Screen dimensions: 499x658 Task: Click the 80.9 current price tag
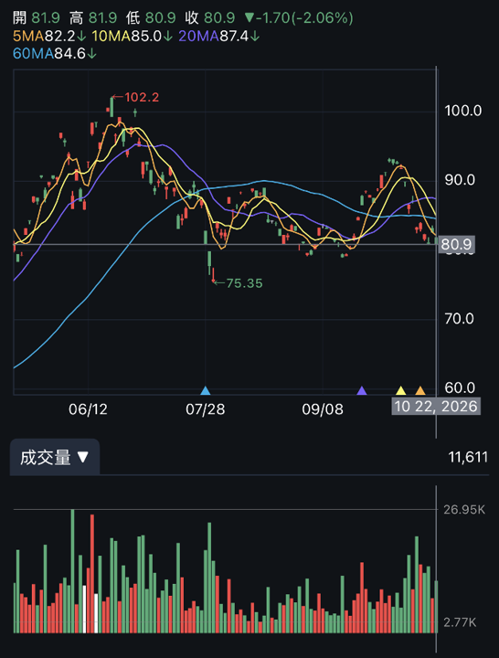[x=457, y=244]
